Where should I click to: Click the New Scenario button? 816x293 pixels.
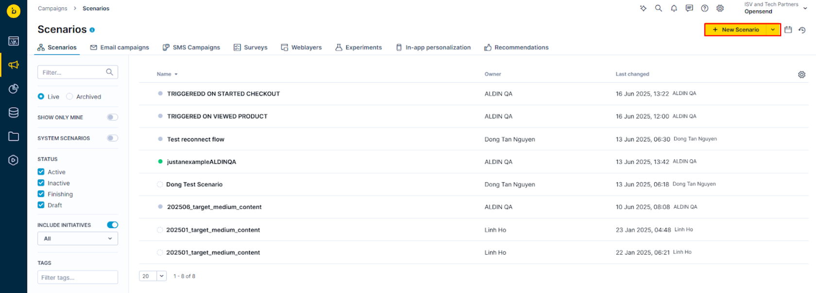coord(735,30)
